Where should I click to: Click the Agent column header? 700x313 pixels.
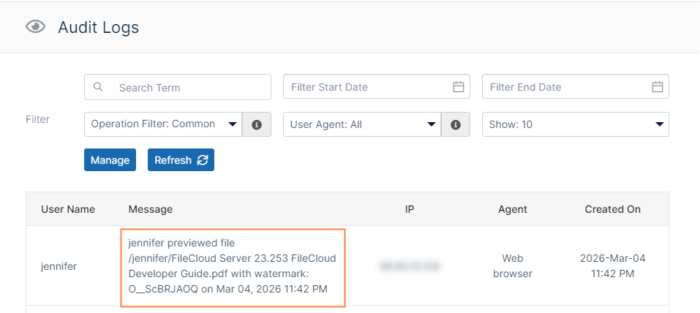[513, 209]
